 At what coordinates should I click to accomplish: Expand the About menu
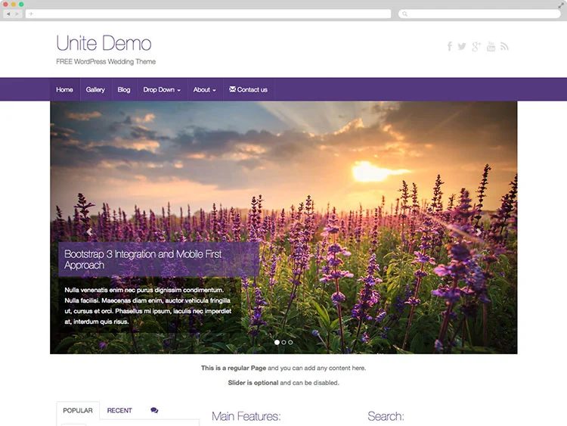[x=204, y=89]
